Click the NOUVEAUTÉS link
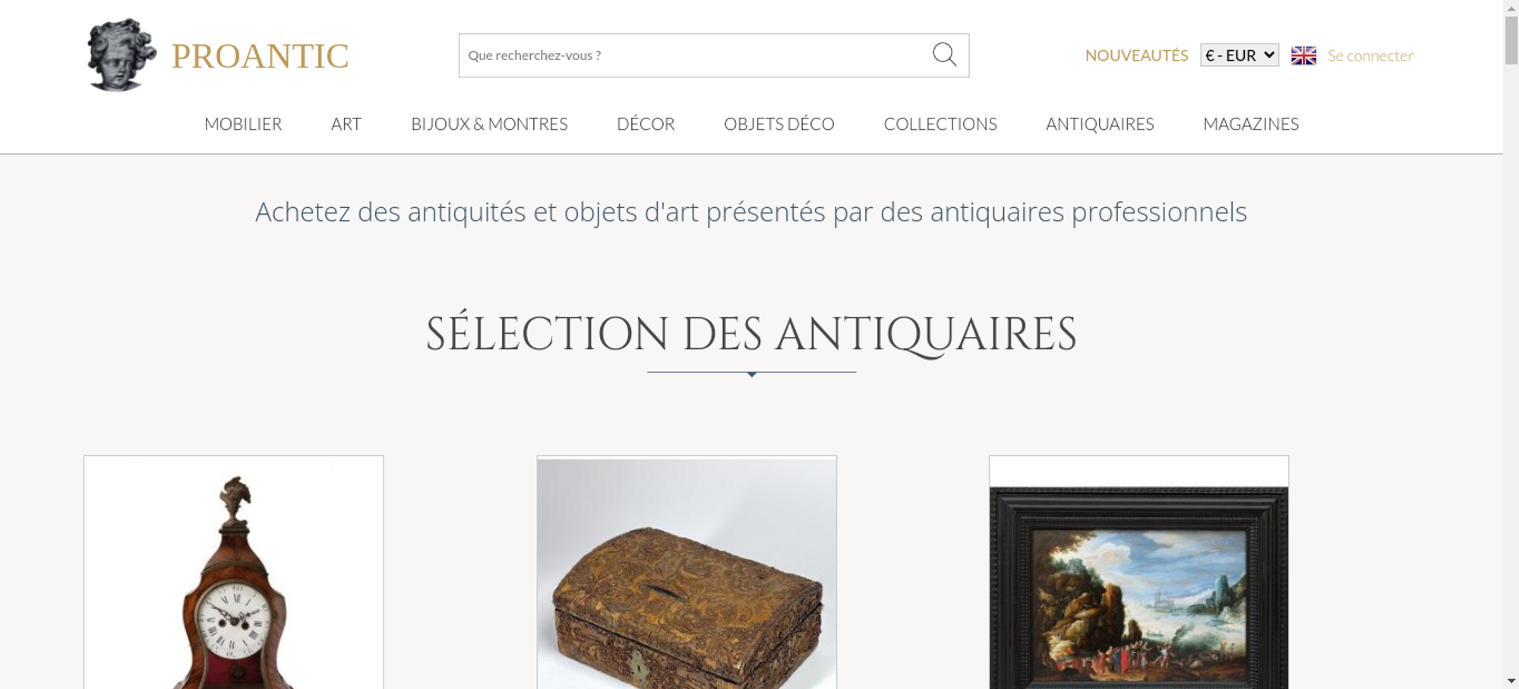1519x689 pixels. coord(1136,55)
